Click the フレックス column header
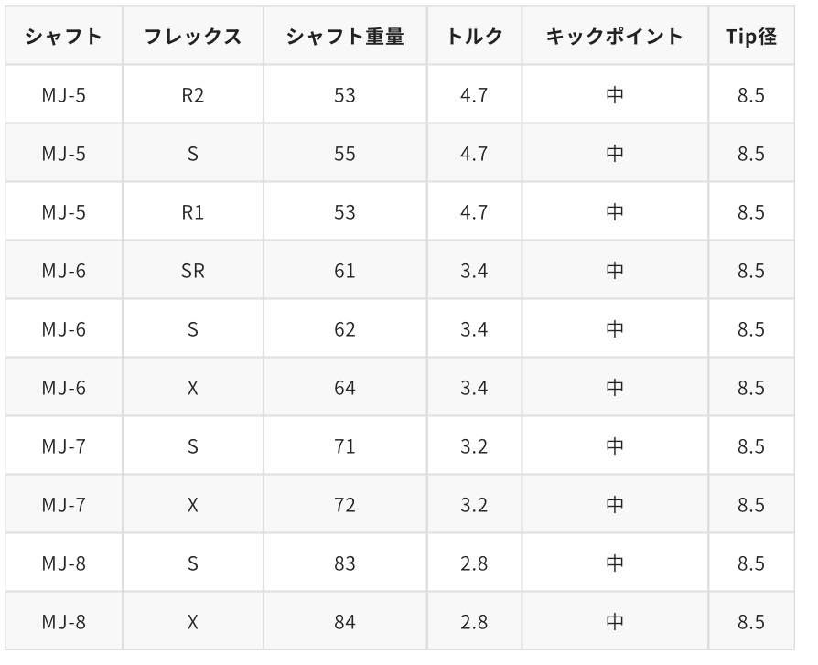Screen dimensions: 818x665 tap(193, 37)
